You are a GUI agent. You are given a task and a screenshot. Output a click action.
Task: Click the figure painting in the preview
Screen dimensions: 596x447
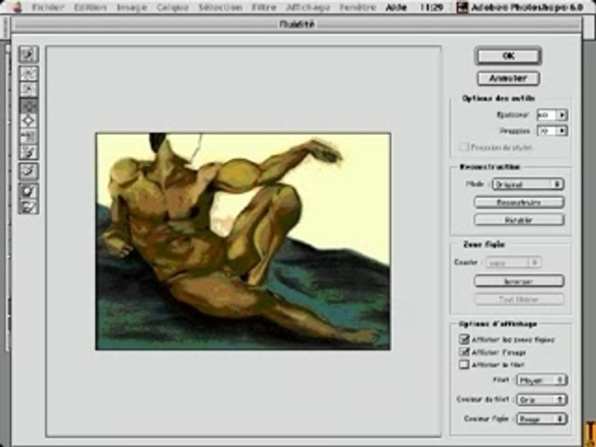click(x=243, y=242)
